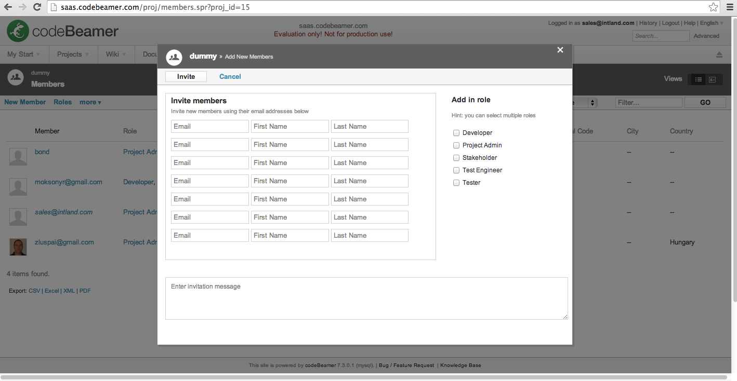Check the Test Engineer role checkbox
Viewport: 737px width, 381px height.
[x=456, y=170]
